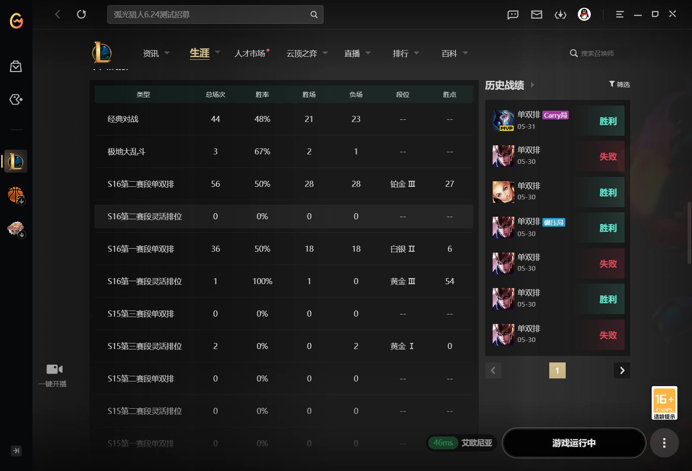The width and height of the screenshot is (692, 471).
Task: Click the 筛选 filter label
Action: tap(623, 84)
